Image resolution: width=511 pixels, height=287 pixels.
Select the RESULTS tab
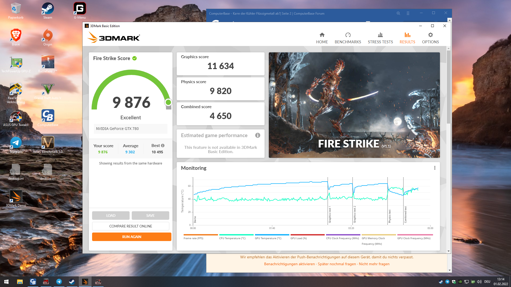click(x=407, y=38)
